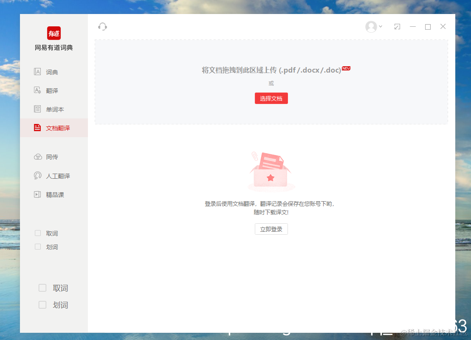Click the 立即登录 login now button
Image resolution: width=471 pixels, height=340 pixels.
tap(271, 229)
